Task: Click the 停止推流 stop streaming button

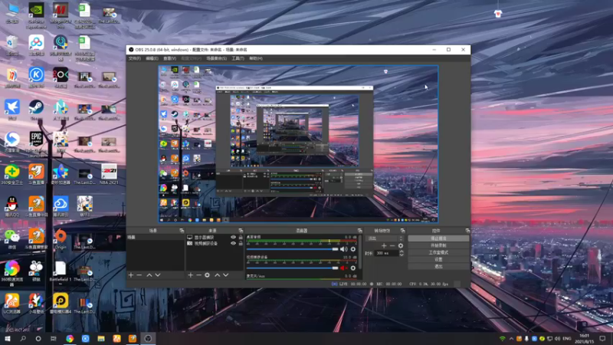Action: (x=438, y=238)
